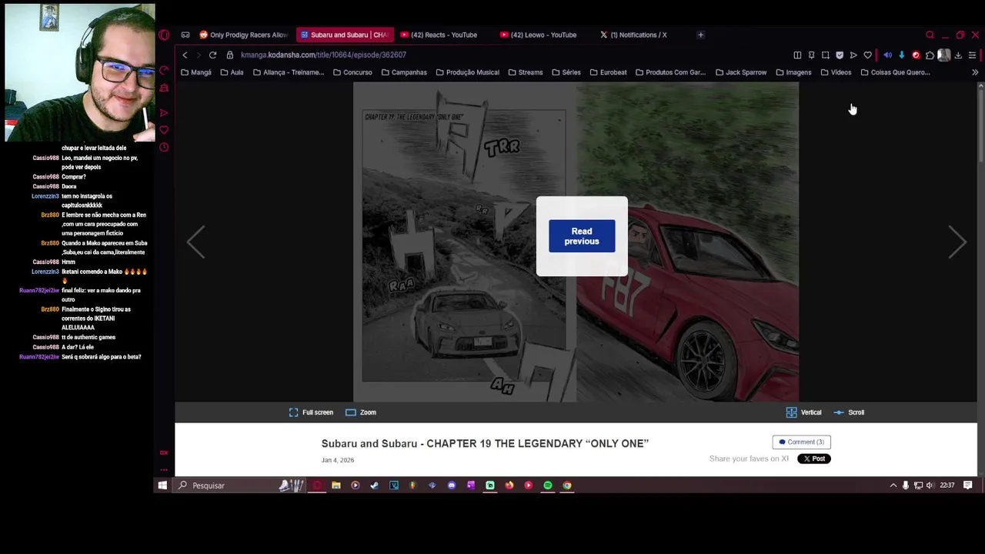Go to previous page with left arrow

coord(195,242)
